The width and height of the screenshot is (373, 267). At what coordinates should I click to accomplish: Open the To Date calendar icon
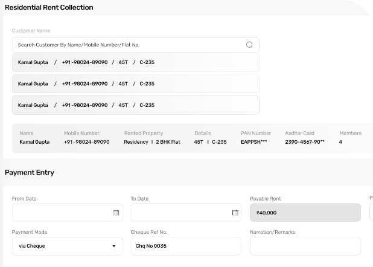tap(235, 213)
